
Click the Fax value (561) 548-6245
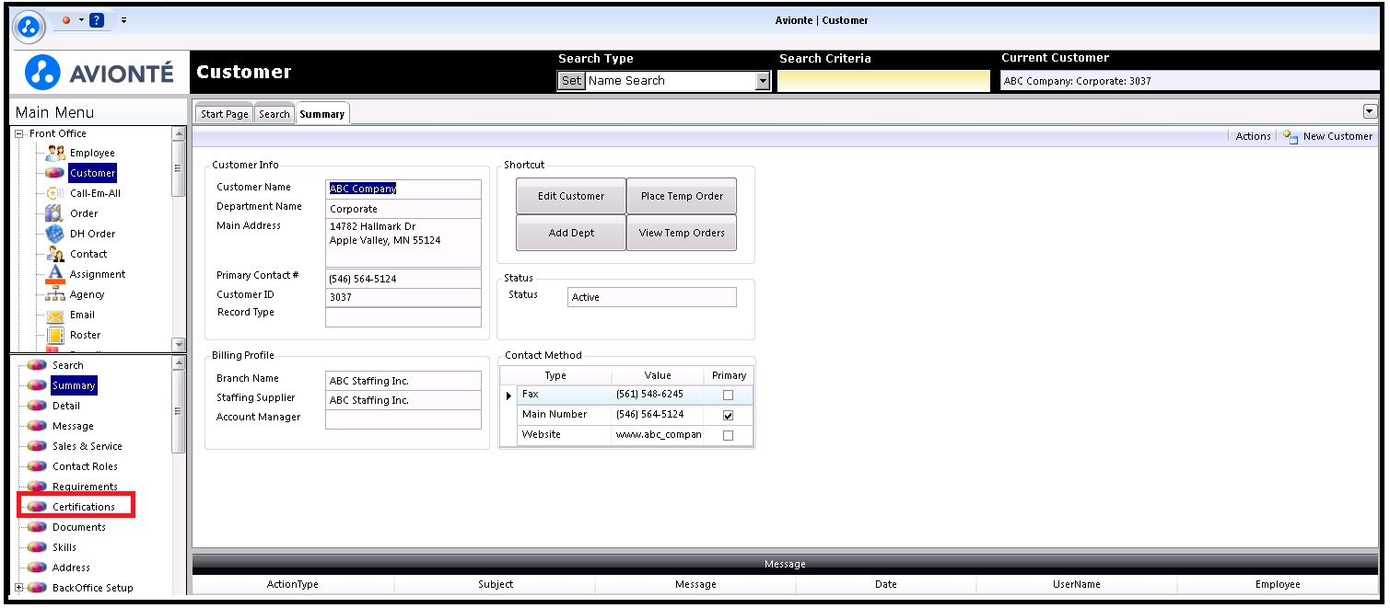pyautogui.click(x=658, y=395)
